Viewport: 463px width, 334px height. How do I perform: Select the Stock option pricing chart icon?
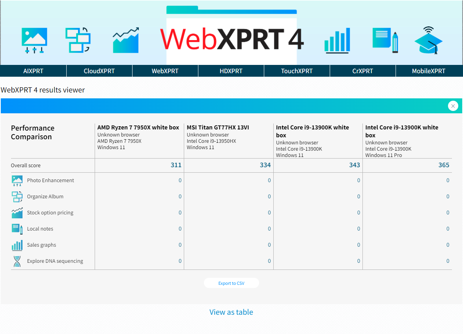tap(17, 212)
